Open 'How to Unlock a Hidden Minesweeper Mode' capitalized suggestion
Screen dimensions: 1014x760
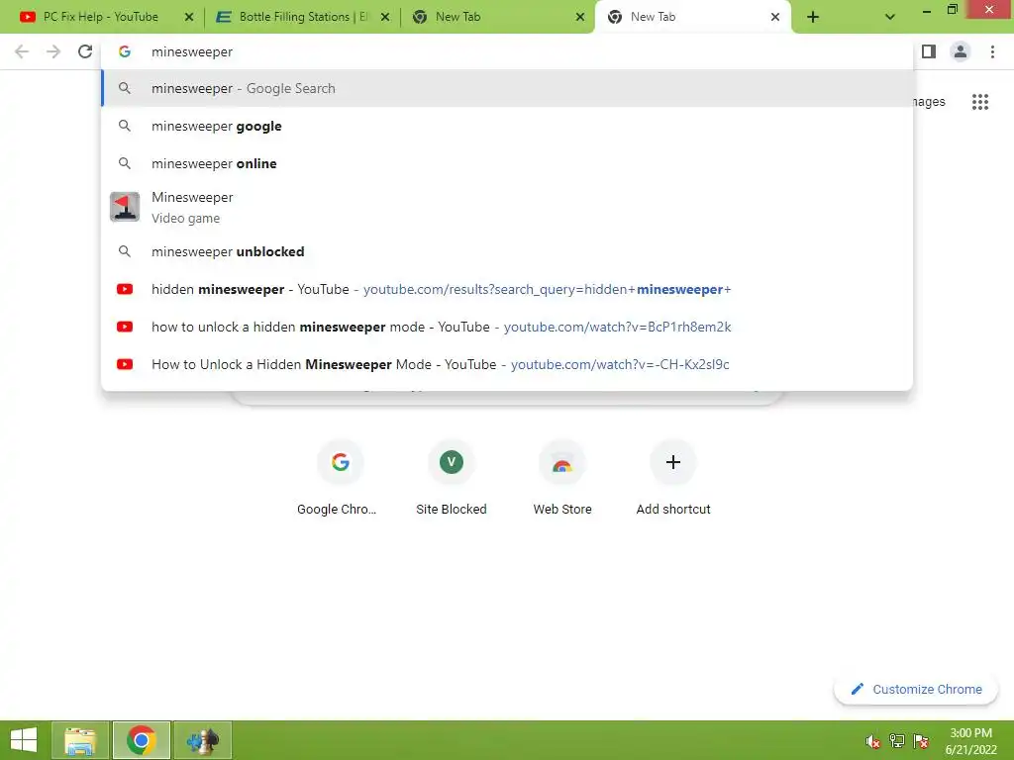[507, 364]
